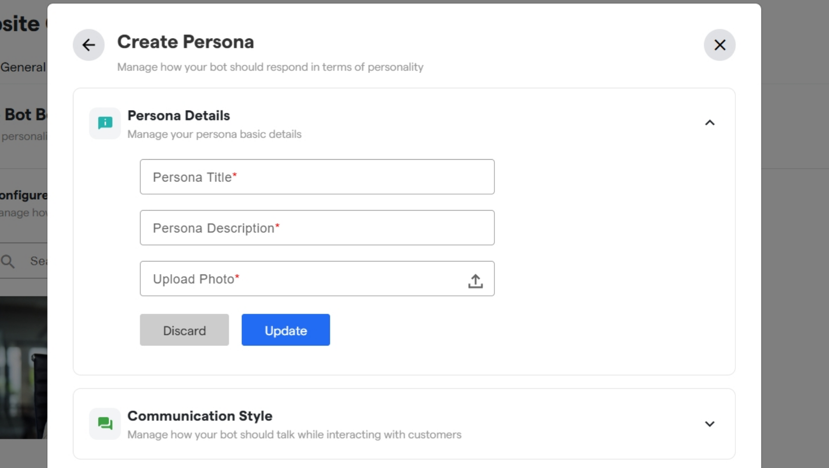
Task: Click the upload arrow icon
Action: (x=476, y=281)
